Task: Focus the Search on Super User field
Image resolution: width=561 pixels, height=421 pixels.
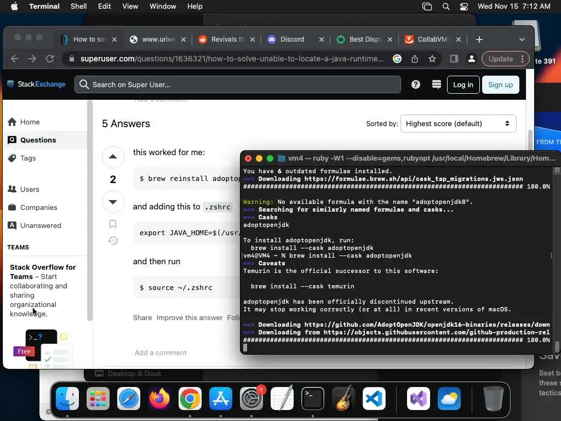Action: 238,84
